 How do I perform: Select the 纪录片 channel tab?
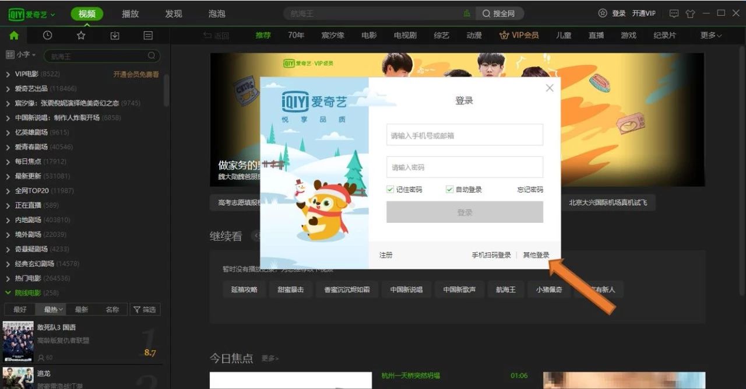coord(665,36)
